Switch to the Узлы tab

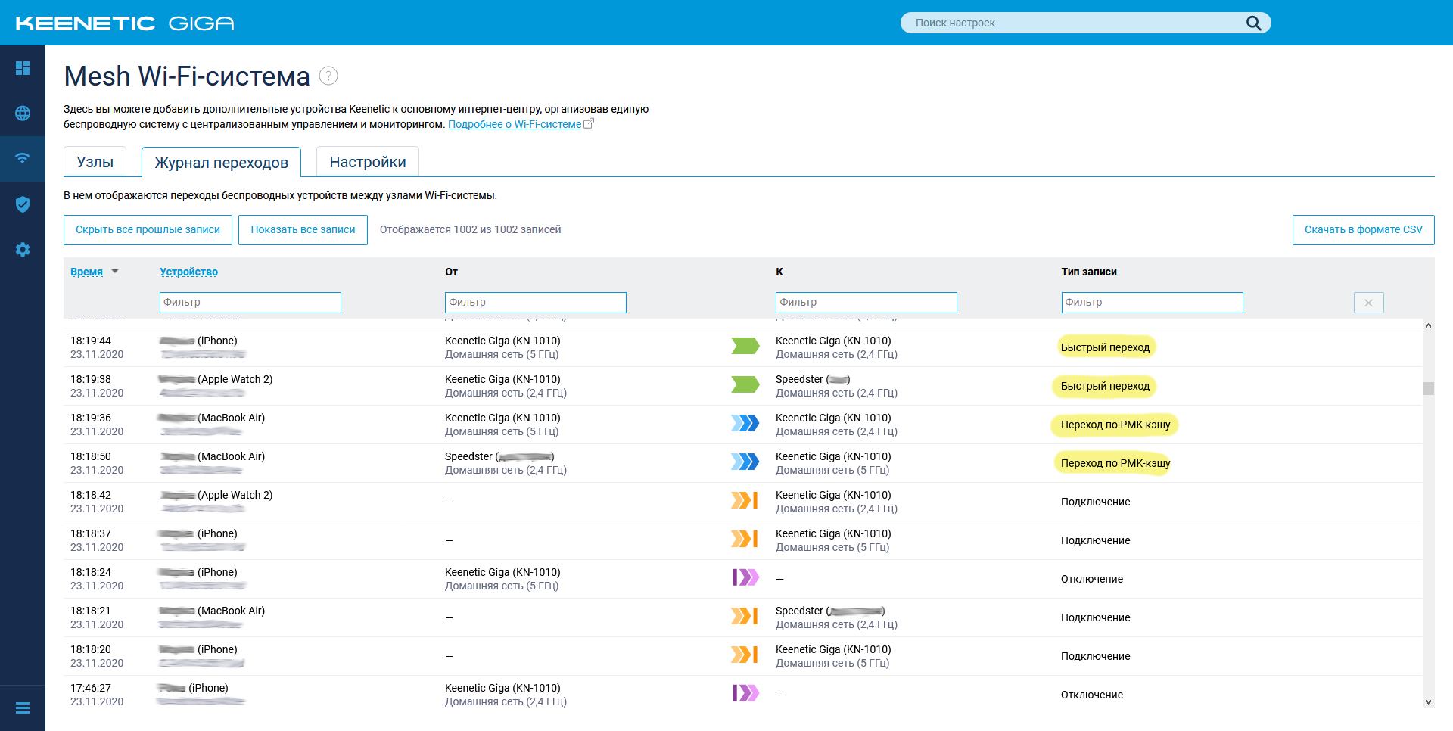click(95, 162)
